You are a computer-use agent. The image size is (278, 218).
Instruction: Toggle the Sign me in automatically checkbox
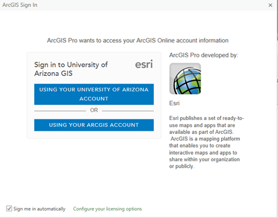[9, 208]
